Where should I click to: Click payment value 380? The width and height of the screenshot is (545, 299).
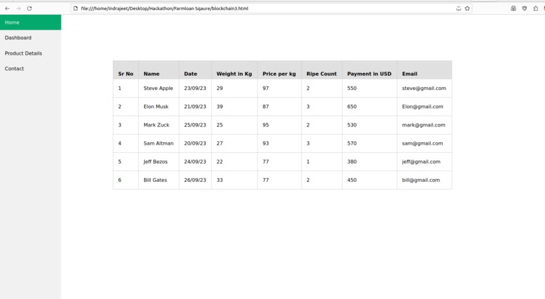(x=352, y=162)
